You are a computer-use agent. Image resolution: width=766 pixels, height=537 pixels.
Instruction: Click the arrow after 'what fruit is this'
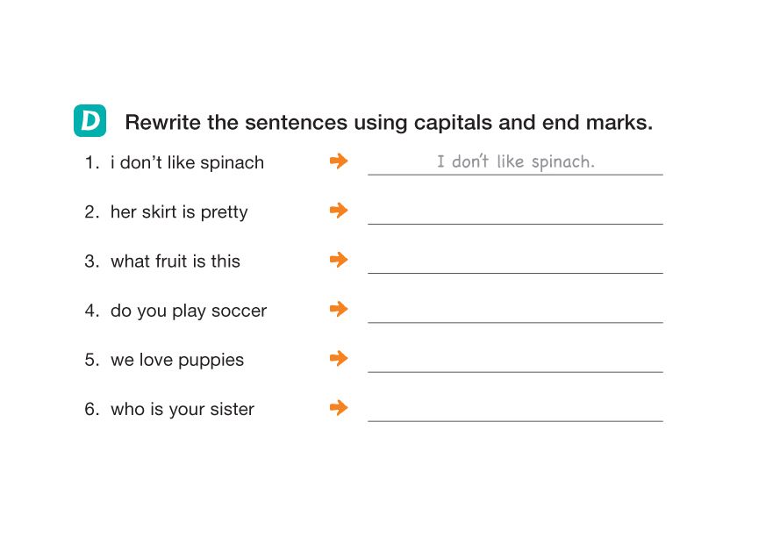point(339,260)
